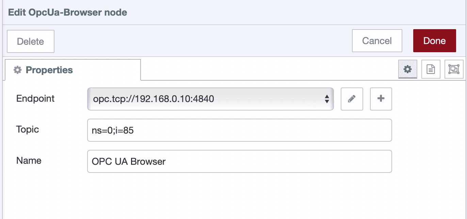Click the gear icon inside the Properties tab
The height and width of the screenshot is (219, 467).
click(17, 70)
